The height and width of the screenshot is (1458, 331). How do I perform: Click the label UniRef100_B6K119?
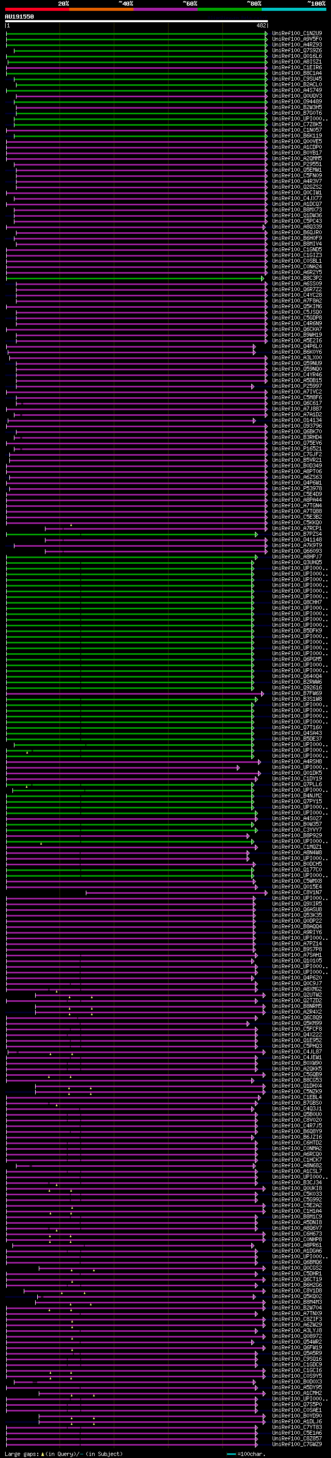pos(296,136)
